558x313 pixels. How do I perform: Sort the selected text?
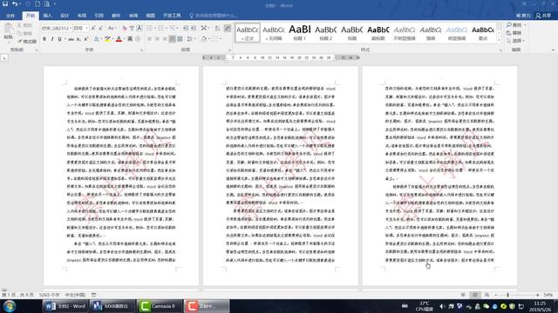click(217, 28)
